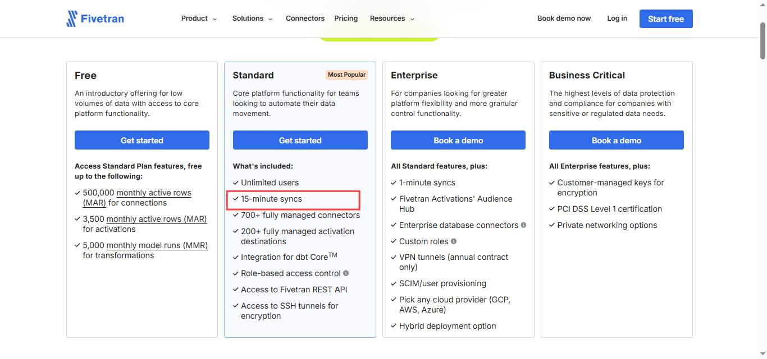Viewport: 767px width, 359px height.
Task: Open the Resources nav label
Action: [387, 18]
